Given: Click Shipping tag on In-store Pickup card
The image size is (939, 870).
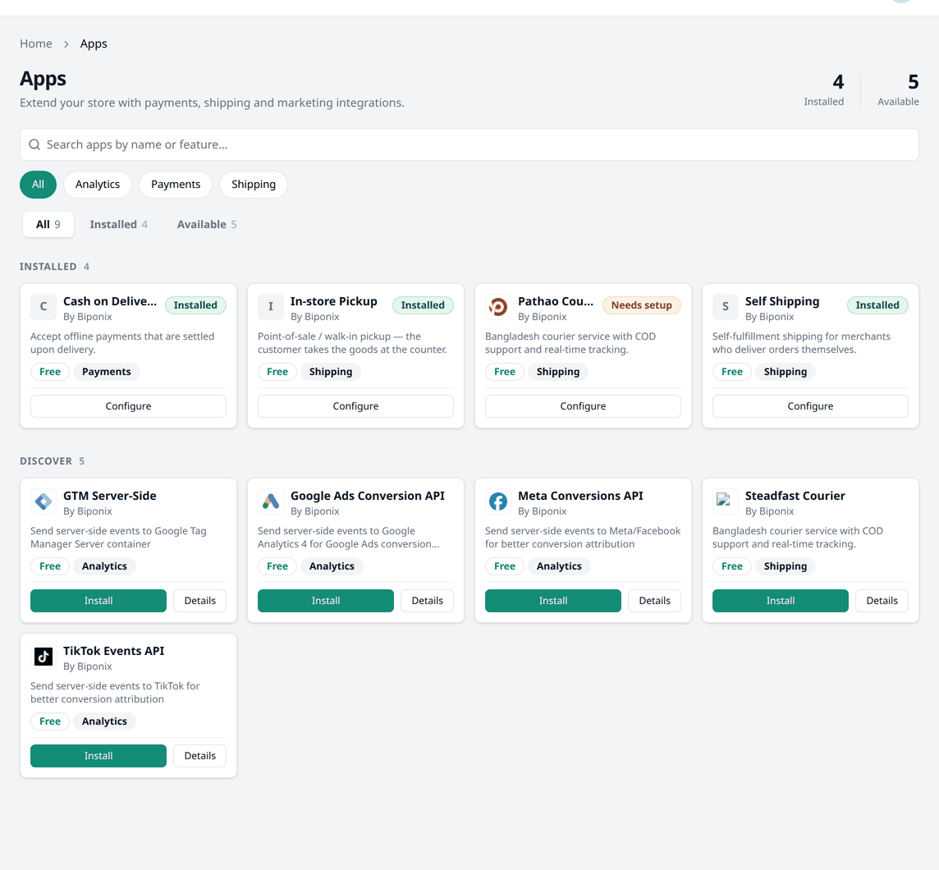Looking at the screenshot, I should point(331,372).
